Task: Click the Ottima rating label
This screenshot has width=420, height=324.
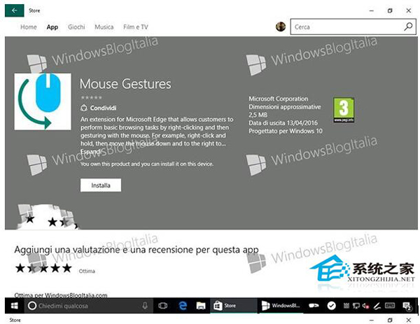Action: [x=87, y=271]
